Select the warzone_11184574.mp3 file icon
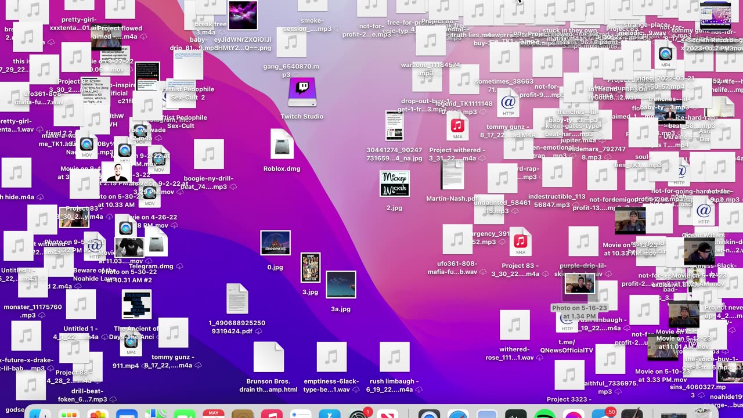Image resolution: width=743 pixels, height=418 pixels. pyautogui.click(x=430, y=41)
